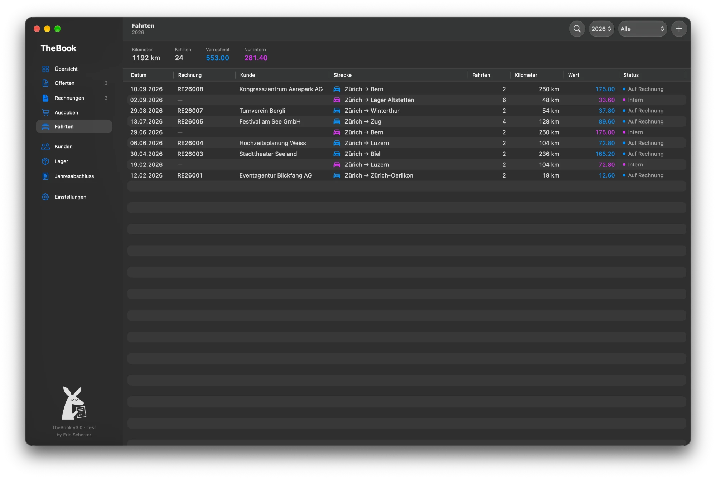This screenshot has width=716, height=479.
Task: Open Ausgaben section
Action: (x=74, y=112)
